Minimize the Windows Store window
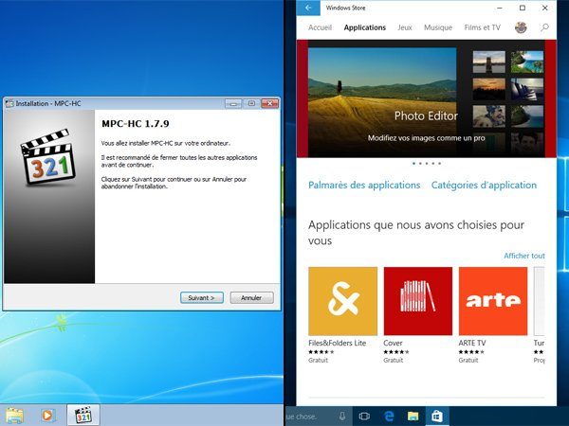 [500, 8]
